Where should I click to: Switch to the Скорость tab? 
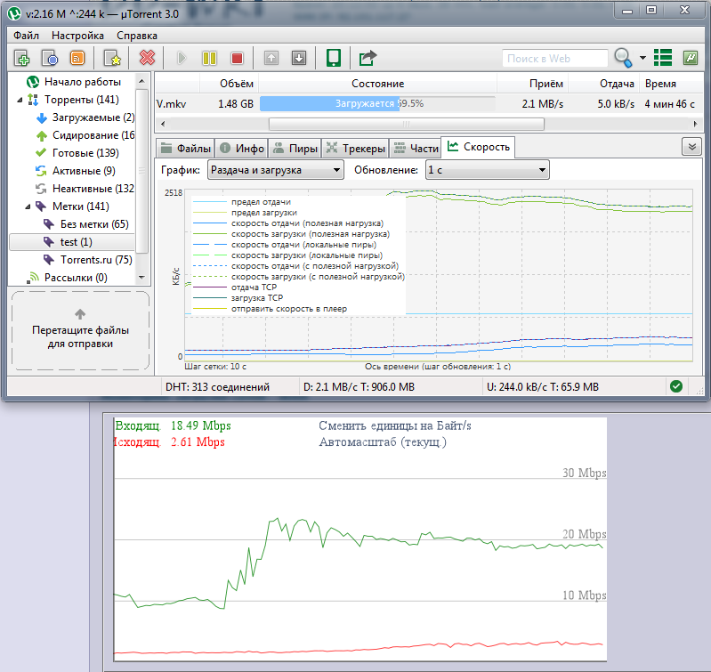(478, 147)
